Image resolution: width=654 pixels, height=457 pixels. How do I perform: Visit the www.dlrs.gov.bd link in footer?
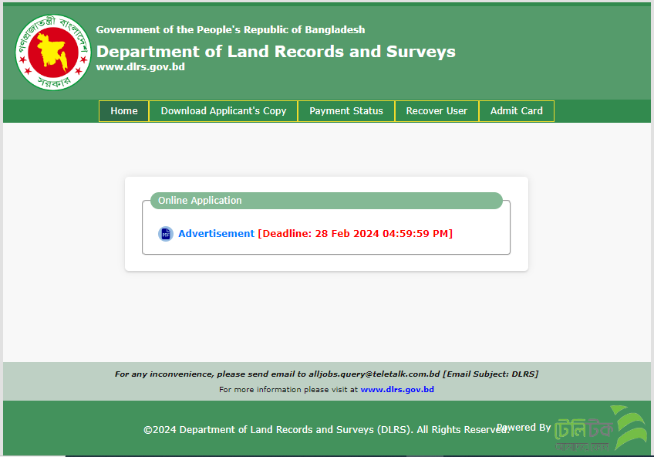click(x=397, y=390)
